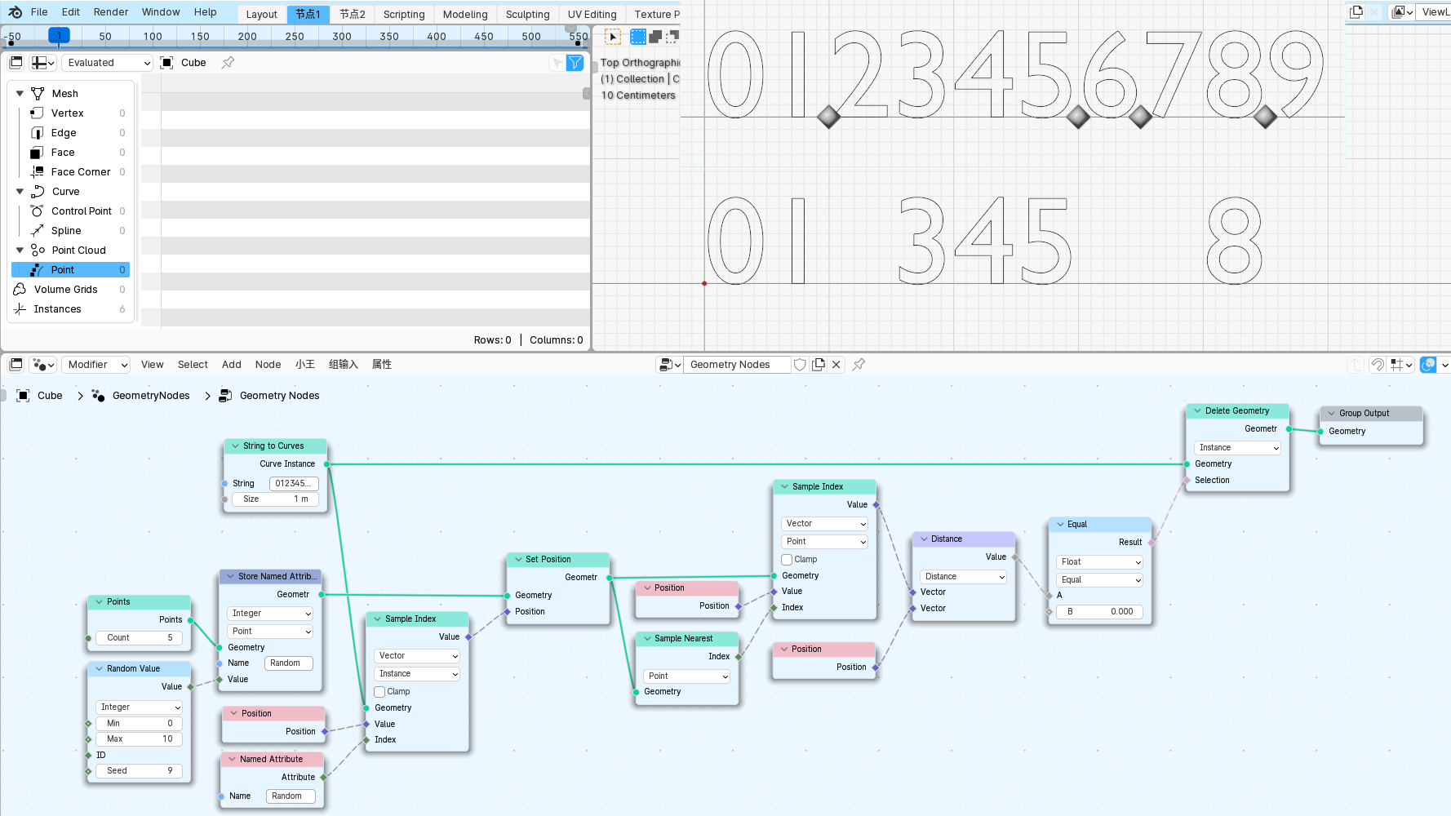The height and width of the screenshot is (816, 1451).
Task: Click GeometryNodes in the breadcrumb path
Action: click(151, 396)
